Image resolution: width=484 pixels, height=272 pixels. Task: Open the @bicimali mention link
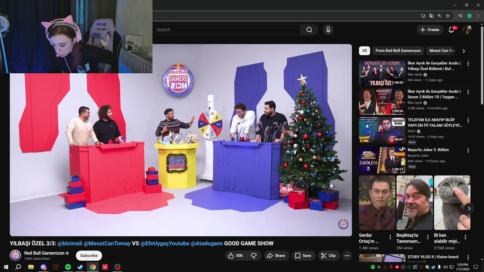pos(70,244)
